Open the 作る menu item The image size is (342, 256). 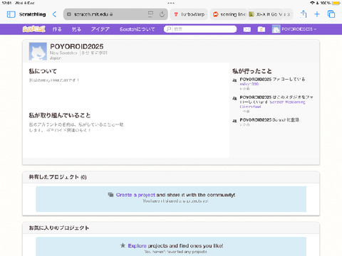(57, 29)
